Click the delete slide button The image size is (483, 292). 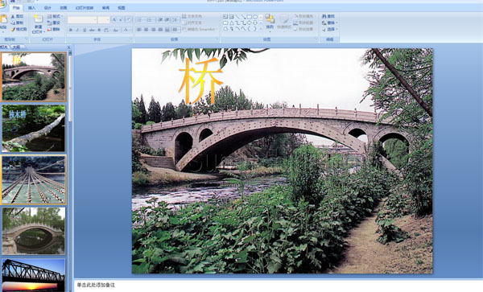coord(54,30)
